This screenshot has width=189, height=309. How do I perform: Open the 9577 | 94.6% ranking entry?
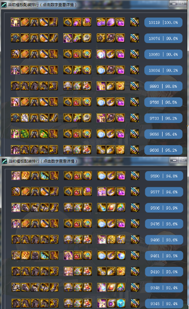coord(164,192)
